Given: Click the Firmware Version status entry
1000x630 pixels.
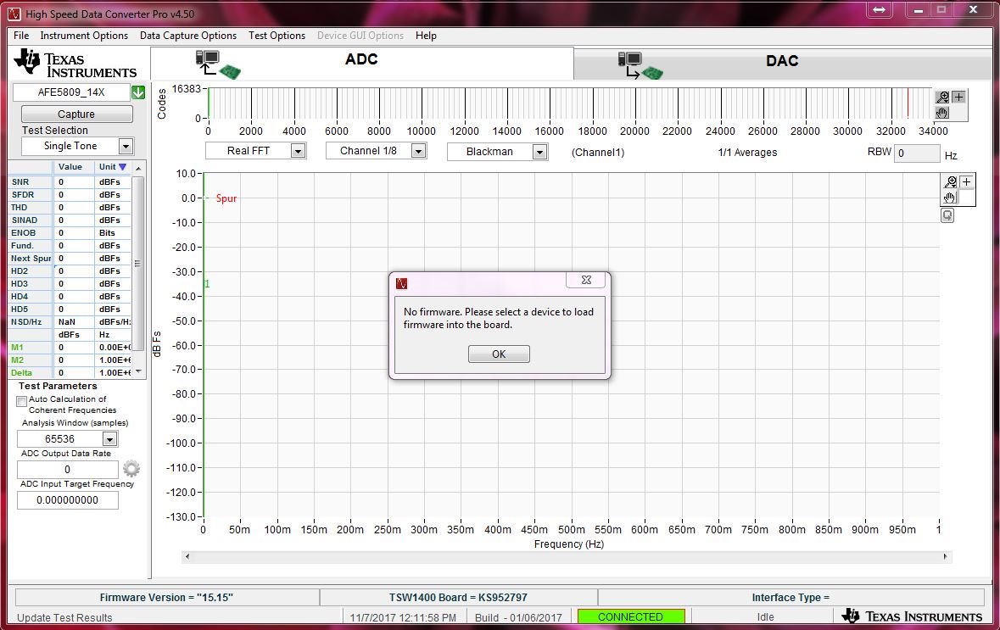Looking at the screenshot, I should click(x=166, y=598).
